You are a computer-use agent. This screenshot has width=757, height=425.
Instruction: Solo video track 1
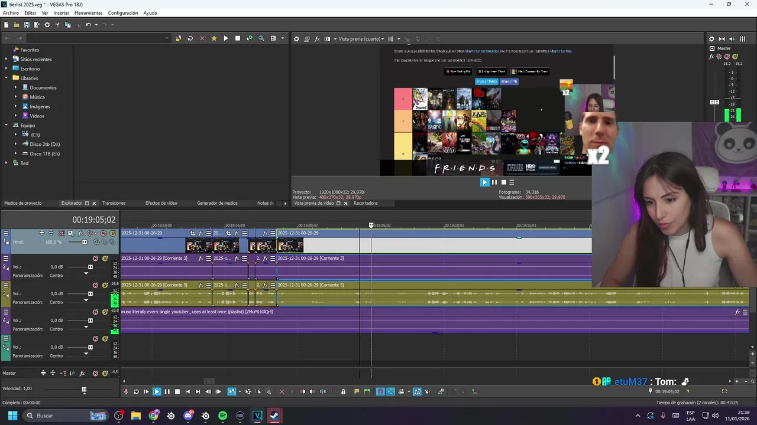coord(112,233)
